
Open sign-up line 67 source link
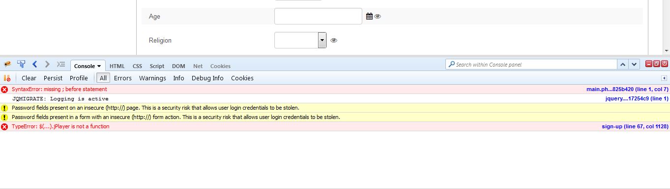pos(635,126)
